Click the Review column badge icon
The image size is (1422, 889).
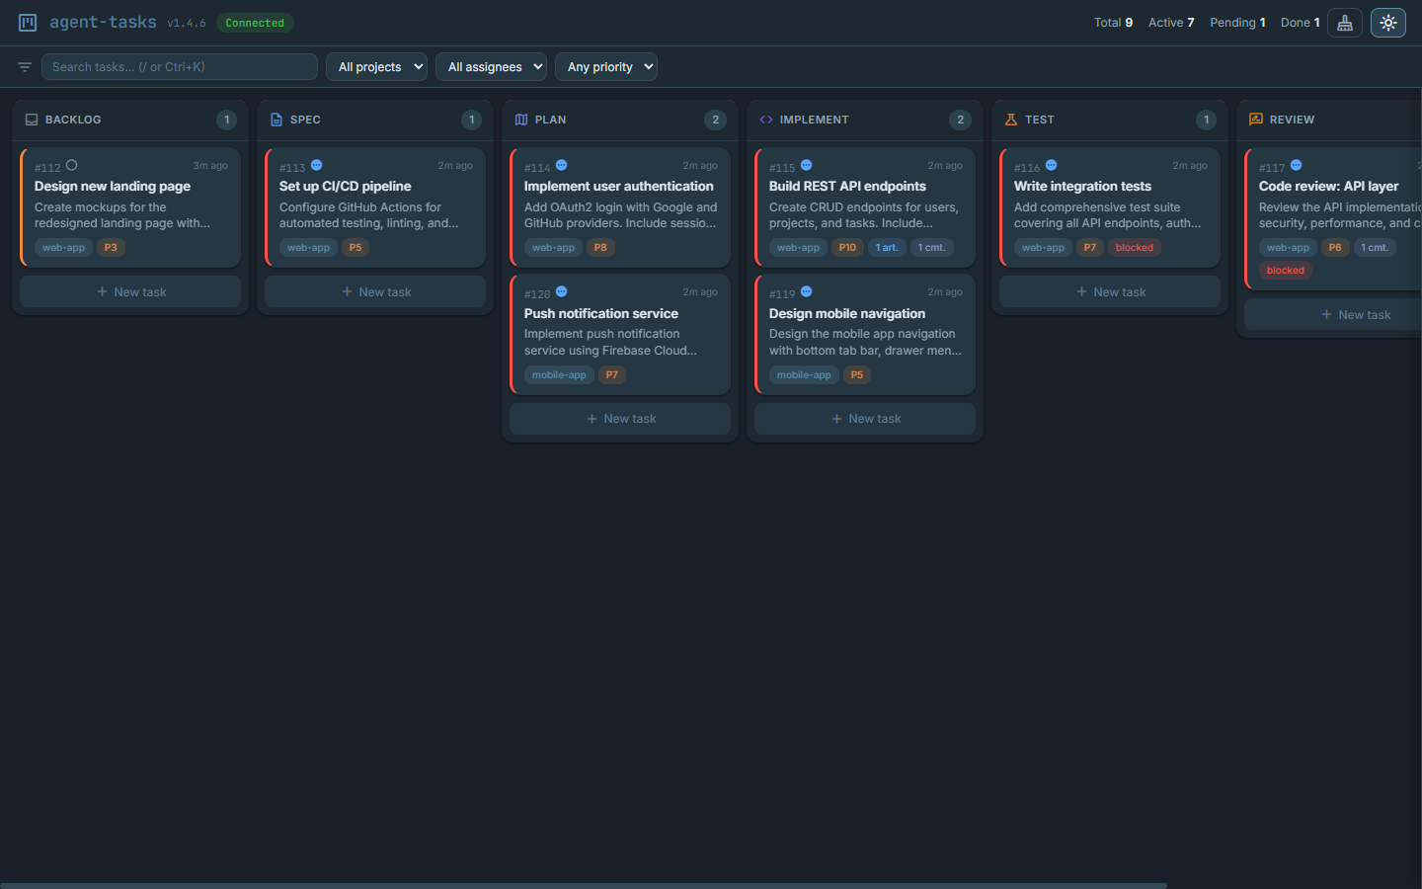tap(1255, 119)
